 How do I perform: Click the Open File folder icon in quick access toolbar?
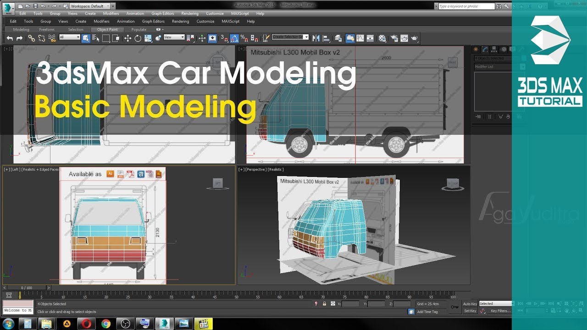[28, 6]
